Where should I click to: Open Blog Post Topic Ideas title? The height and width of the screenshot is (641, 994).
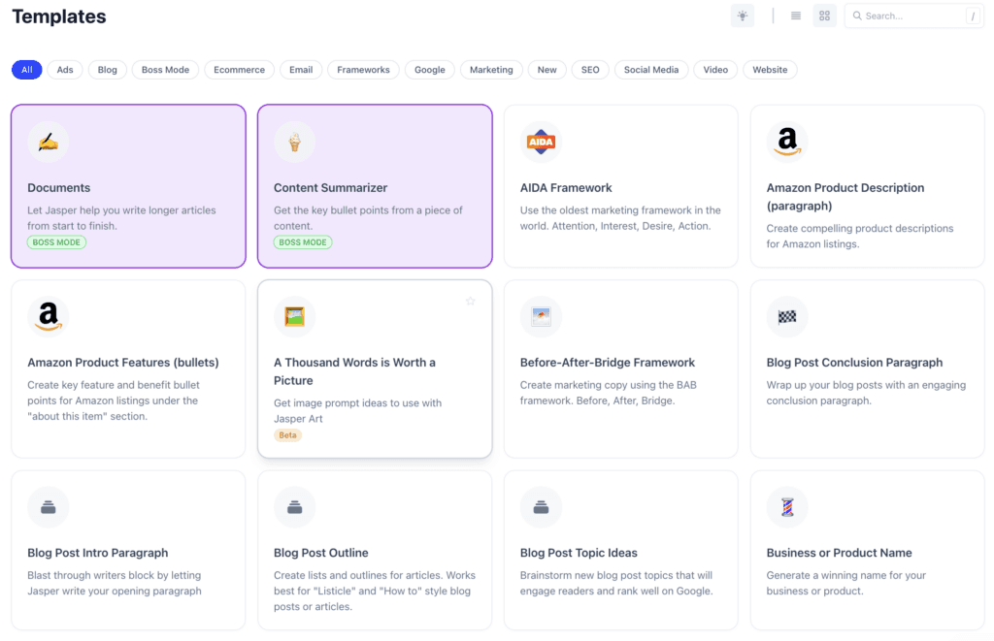(579, 553)
